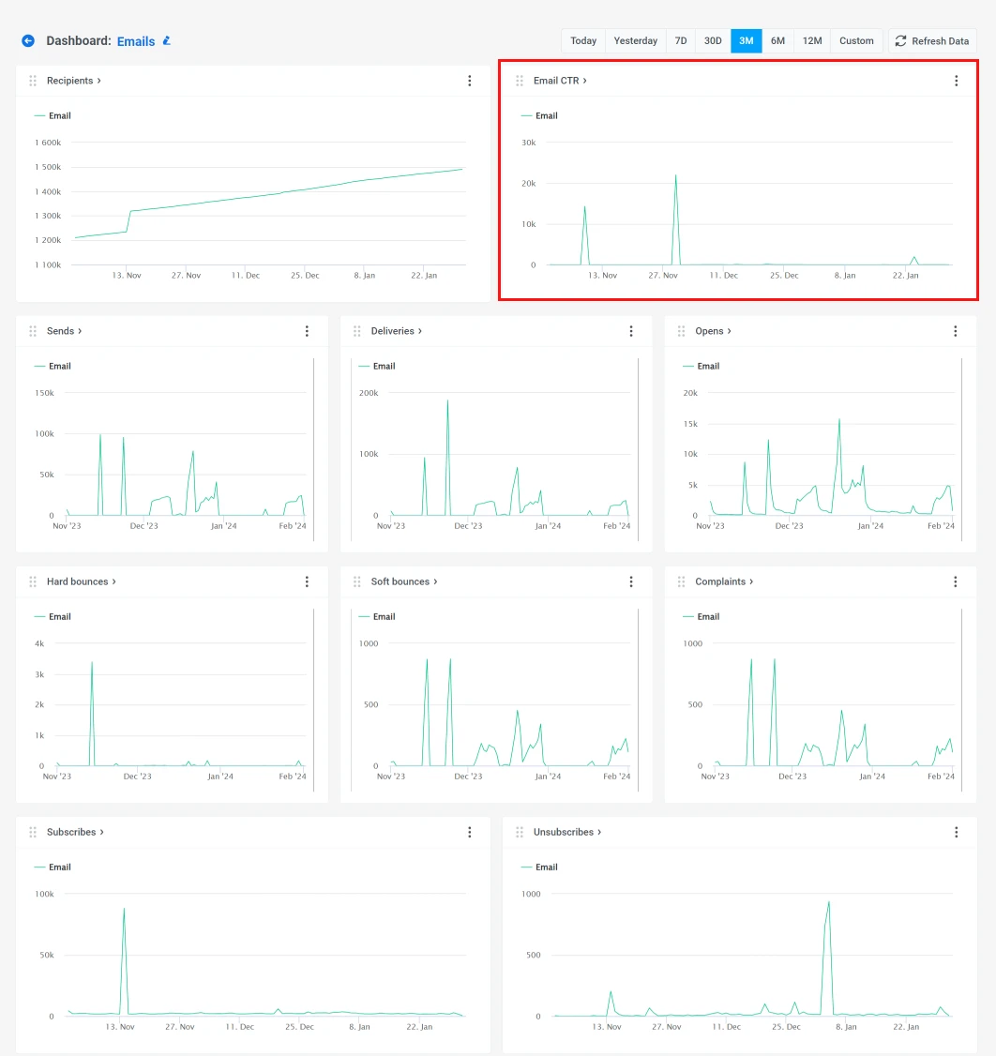The width and height of the screenshot is (996, 1056).
Task: Click the refresh circular arrows icon
Action: pos(900,40)
